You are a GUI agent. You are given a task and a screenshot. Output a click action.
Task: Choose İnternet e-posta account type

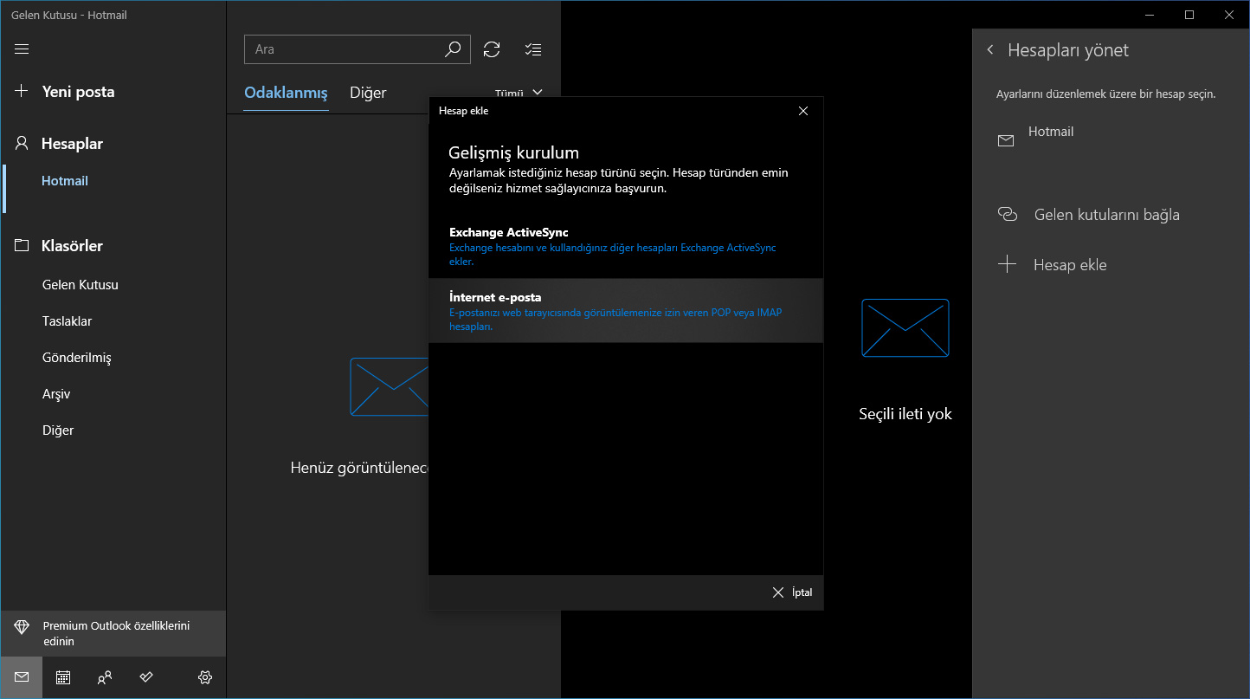(626, 311)
